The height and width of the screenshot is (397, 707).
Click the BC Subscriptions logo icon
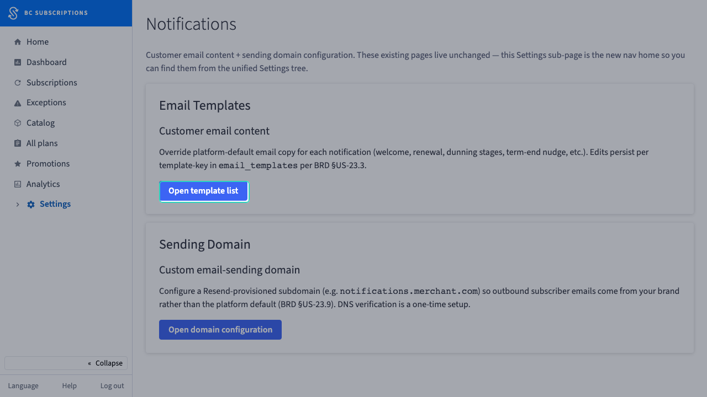point(13,13)
